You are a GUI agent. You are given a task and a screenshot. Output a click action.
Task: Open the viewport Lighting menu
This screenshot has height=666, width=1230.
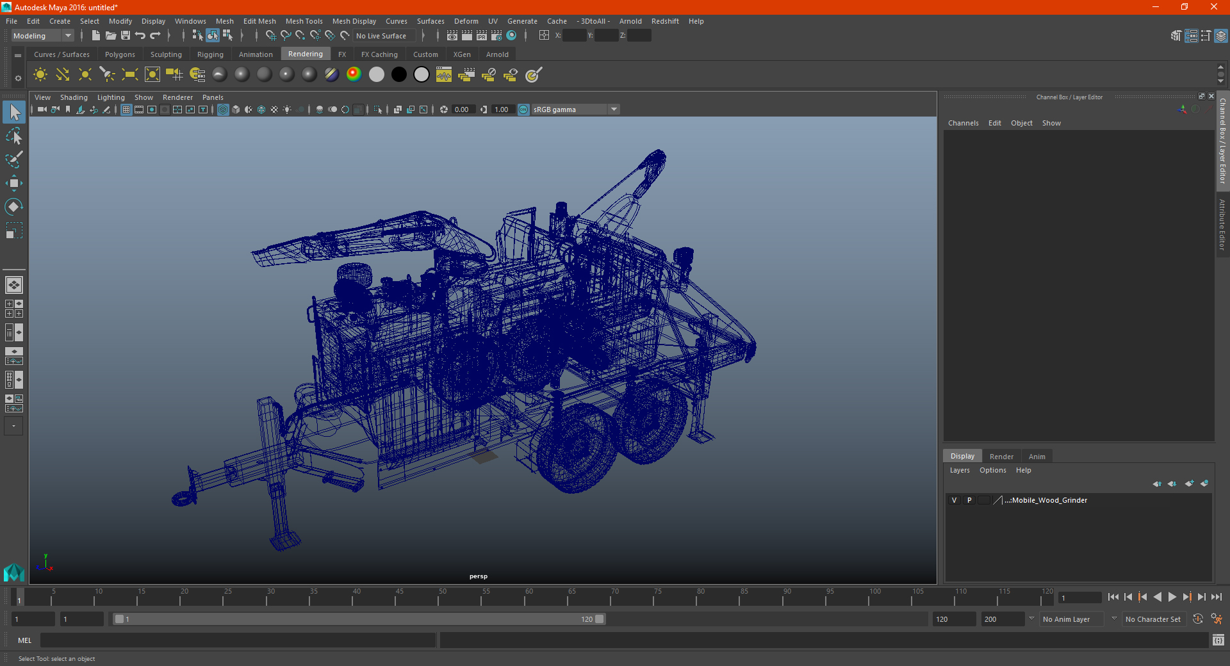pyautogui.click(x=111, y=97)
